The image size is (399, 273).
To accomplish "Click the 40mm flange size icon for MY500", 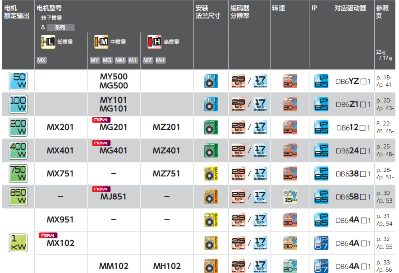I will coord(210,80).
